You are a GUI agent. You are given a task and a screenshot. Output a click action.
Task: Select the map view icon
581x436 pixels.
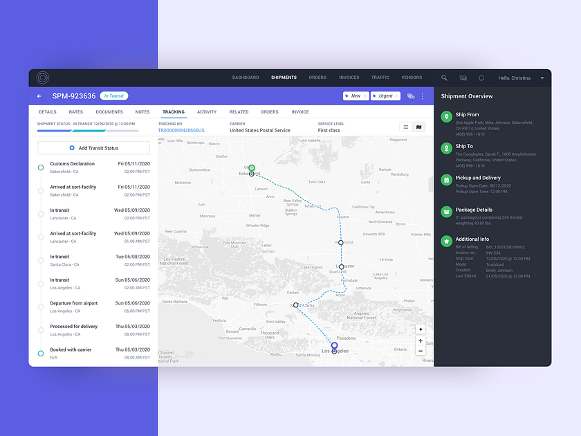point(418,127)
